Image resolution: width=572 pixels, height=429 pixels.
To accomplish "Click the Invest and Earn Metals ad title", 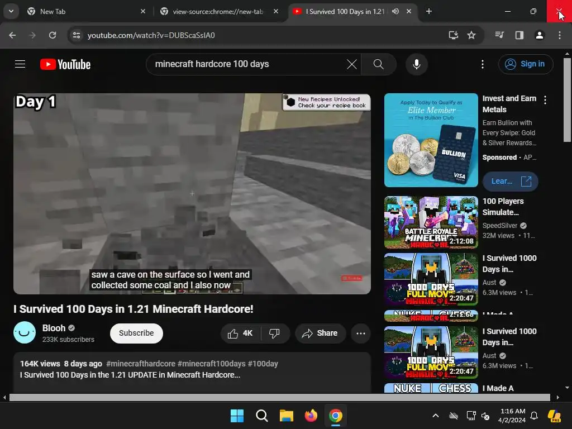I will (x=509, y=104).
